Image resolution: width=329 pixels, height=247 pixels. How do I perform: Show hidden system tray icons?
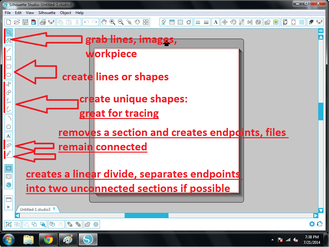pyautogui.click(x=272, y=240)
